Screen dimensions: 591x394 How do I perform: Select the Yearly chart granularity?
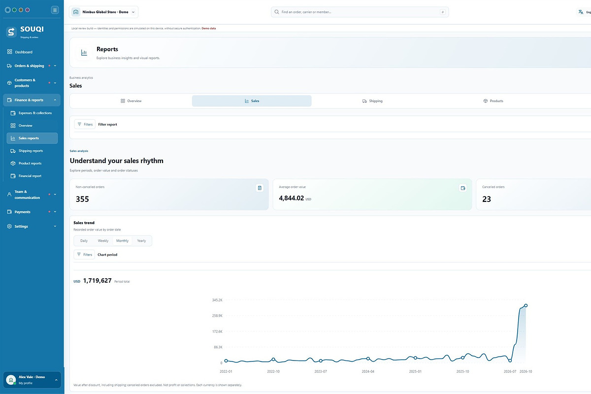[x=141, y=241]
